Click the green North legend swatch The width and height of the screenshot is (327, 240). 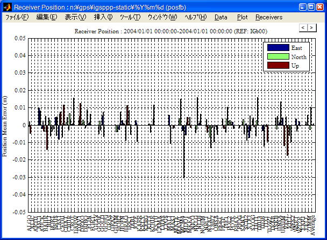(x=278, y=56)
